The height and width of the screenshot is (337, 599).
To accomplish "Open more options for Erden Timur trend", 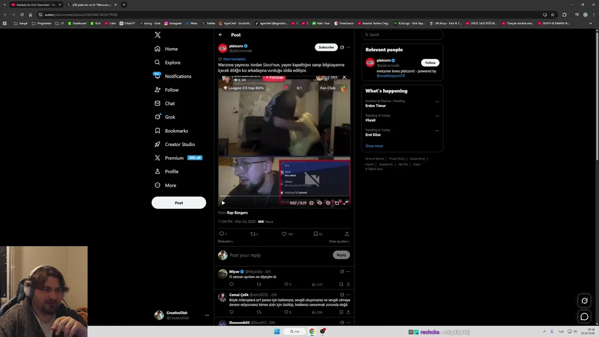I will 437,102.
